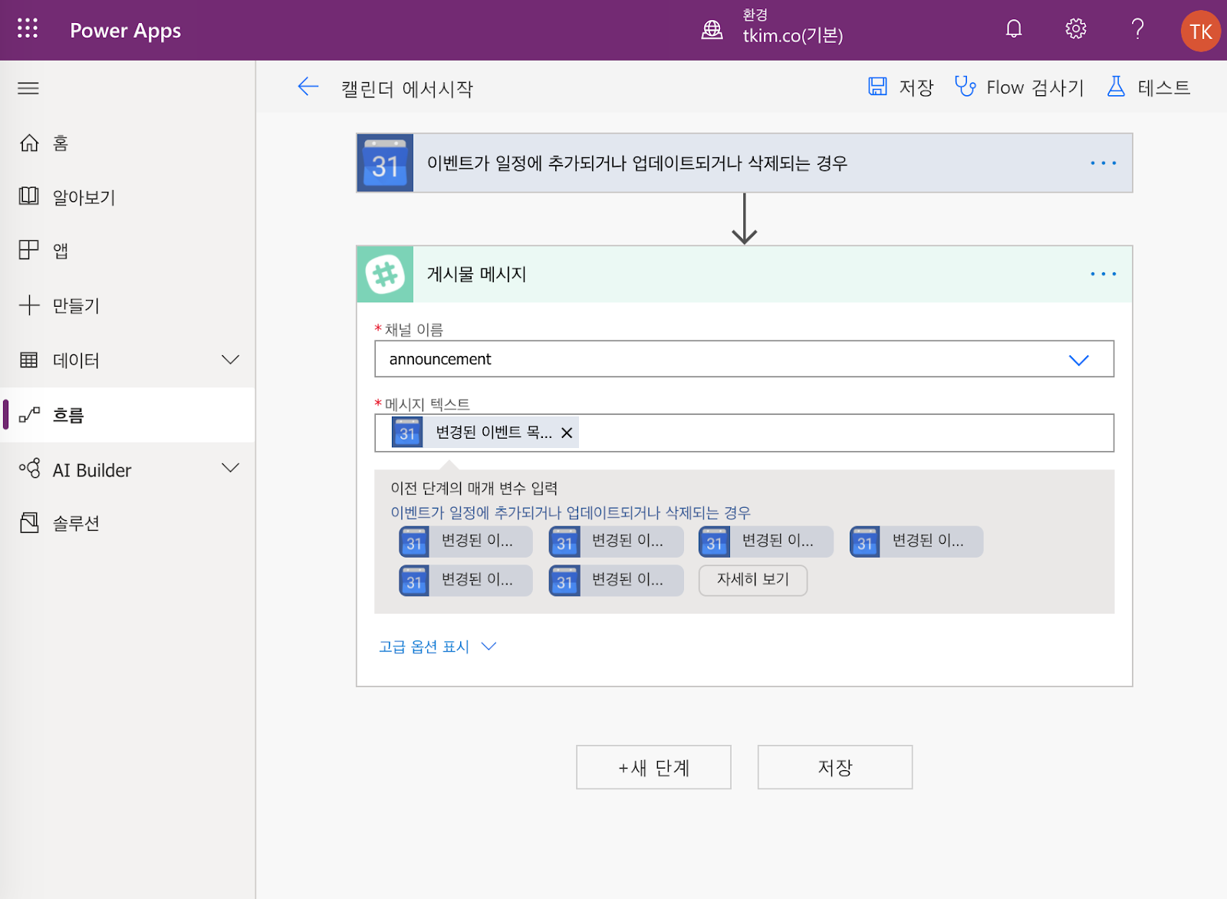Viewport: 1227px width, 899px height.
Task: Click the 솔루션 icon in sidebar
Action: [29, 523]
